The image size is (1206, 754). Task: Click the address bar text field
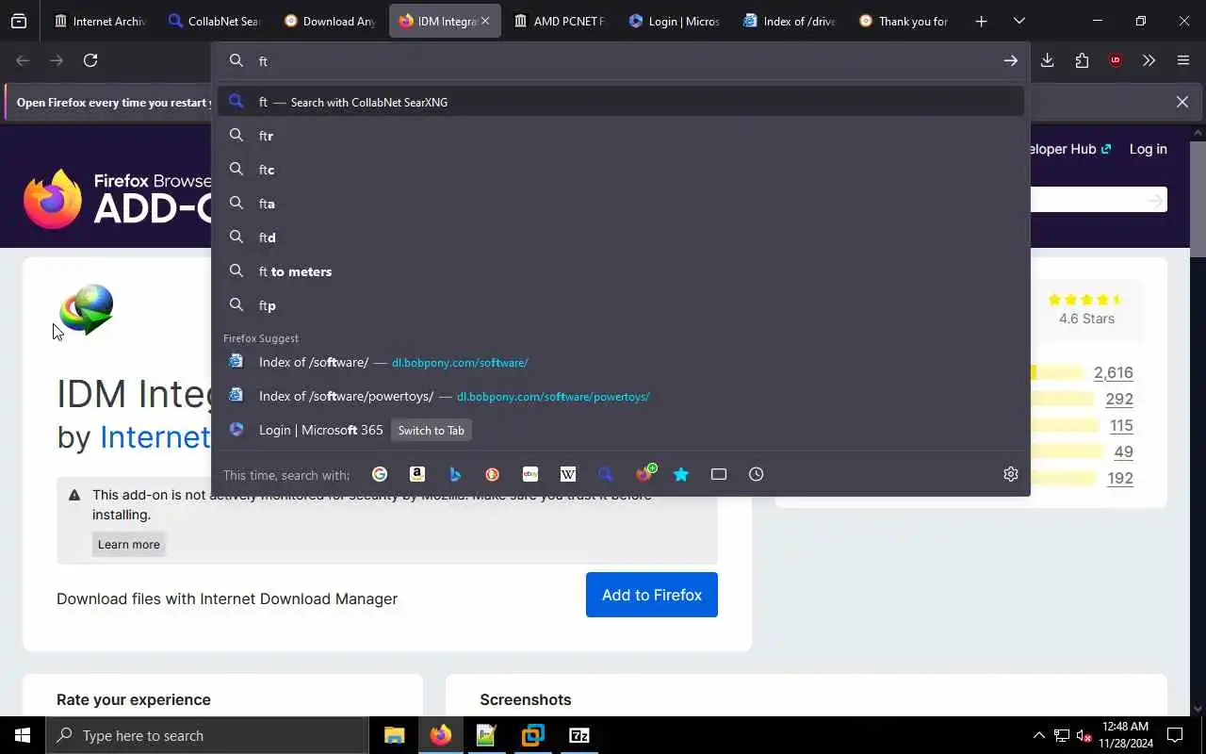pyautogui.click(x=622, y=60)
